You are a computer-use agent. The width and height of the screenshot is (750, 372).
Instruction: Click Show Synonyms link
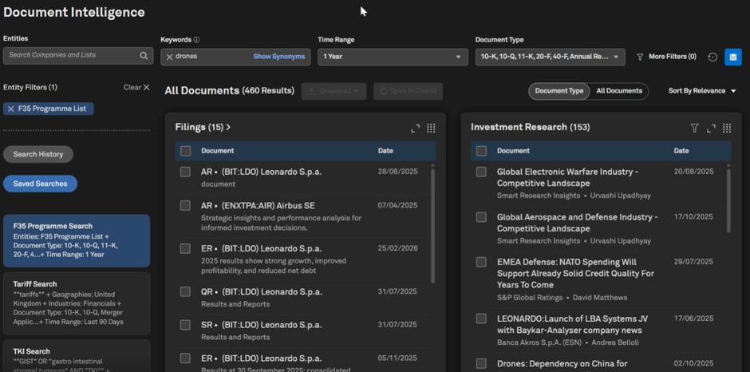coord(279,57)
